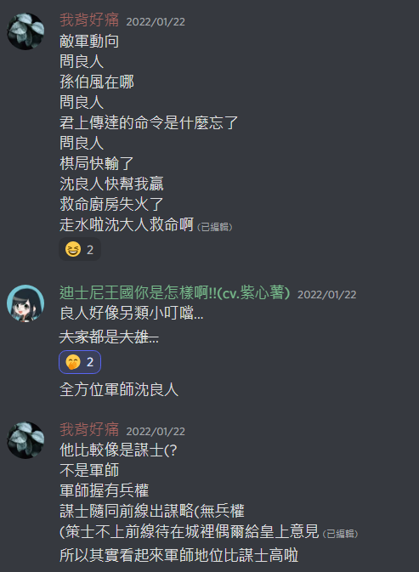
Task: Click username 我肯好痛 above 他比較像是謀士
Action: pos(89,429)
